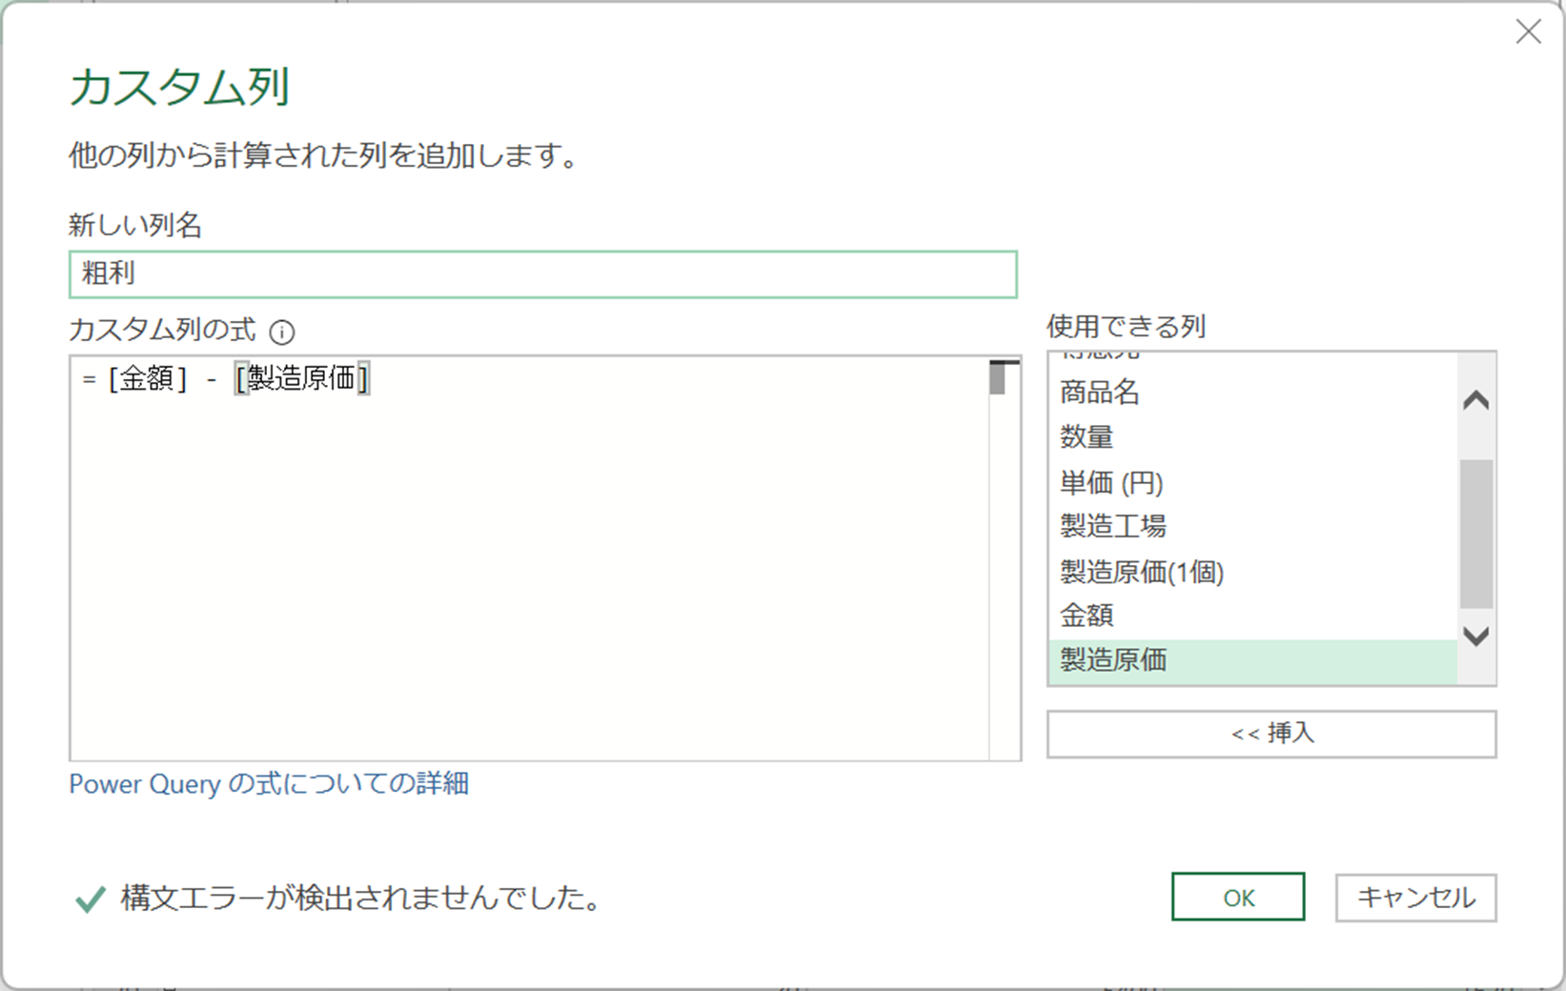
Task: Open Power Query の式についての詳細 link
Action: point(269,784)
